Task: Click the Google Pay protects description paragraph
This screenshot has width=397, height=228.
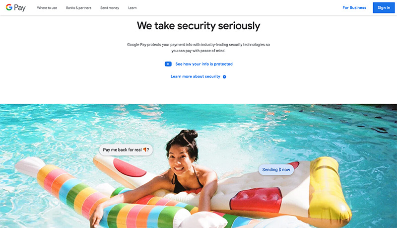Action: click(x=198, y=48)
